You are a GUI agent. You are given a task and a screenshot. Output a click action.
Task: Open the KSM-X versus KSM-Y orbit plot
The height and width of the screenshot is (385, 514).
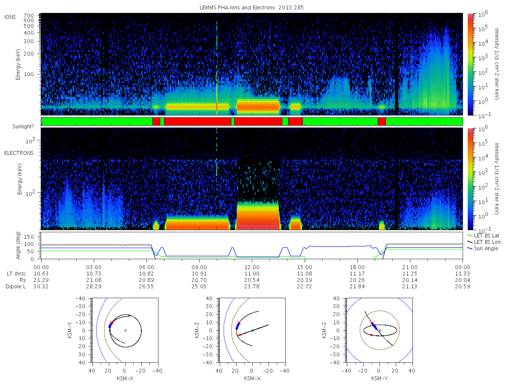pos(125,330)
